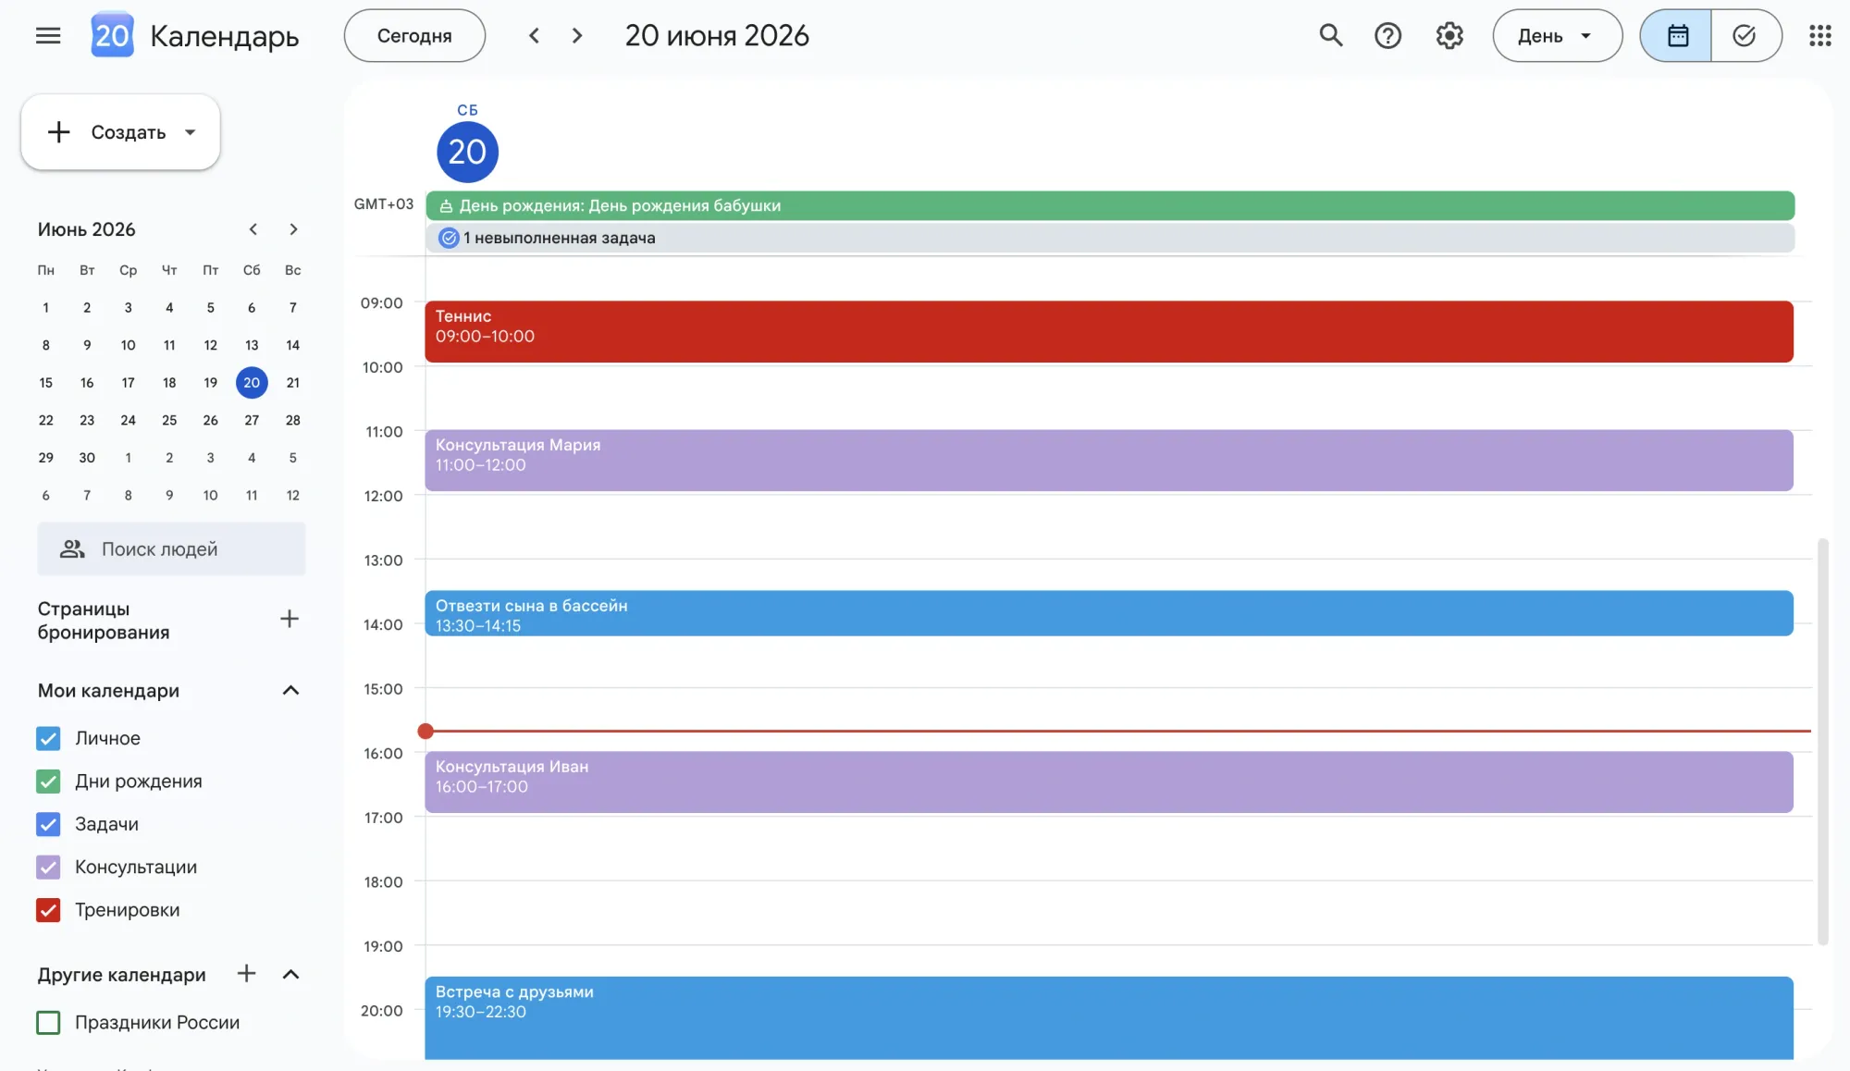This screenshot has width=1850, height=1071.
Task: Click the Июнь 2026 mini calendar title
Action: click(x=87, y=229)
